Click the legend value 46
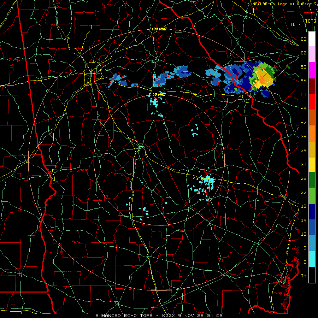 (x=304, y=109)
